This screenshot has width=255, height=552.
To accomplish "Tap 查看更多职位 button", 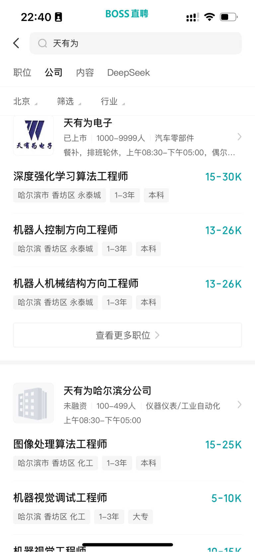I will [127, 335].
